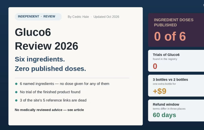Click the red 0 trials value
This screenshot has height=130, width=204.
pos(155,66)
